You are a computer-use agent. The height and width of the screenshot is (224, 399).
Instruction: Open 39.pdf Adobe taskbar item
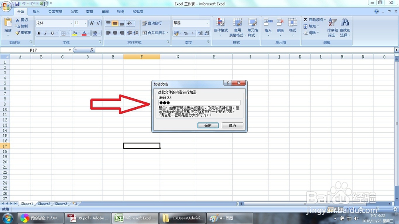click(88, 218)
